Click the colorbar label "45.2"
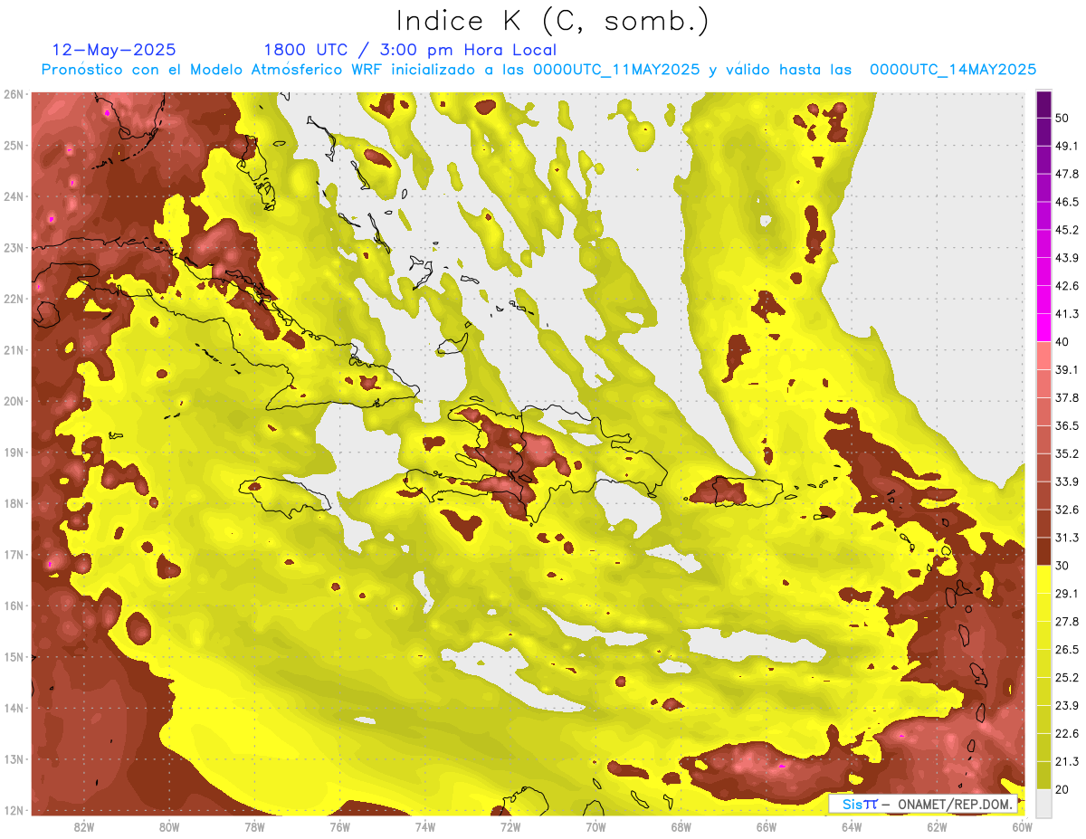Screen dimensions: 1086x839 [1067, 230]
